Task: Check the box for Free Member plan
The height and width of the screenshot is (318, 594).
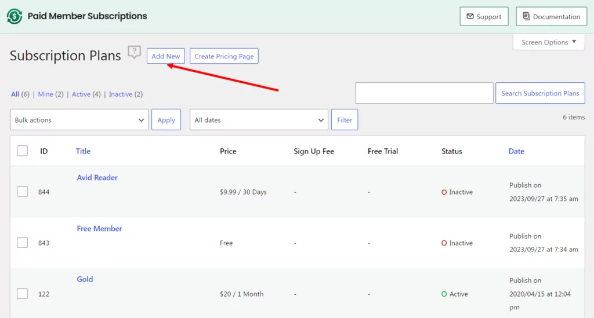Action: pyautogui.click(x=23, y=243)
